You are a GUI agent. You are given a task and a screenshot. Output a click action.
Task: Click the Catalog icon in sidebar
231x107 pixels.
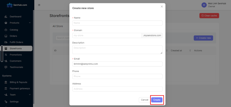click(x=6, y=30)
